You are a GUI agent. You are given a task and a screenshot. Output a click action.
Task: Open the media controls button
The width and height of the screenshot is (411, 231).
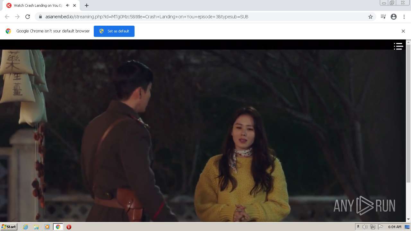[x=383, y=17]
